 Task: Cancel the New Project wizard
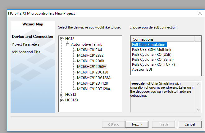click(189, 124)
